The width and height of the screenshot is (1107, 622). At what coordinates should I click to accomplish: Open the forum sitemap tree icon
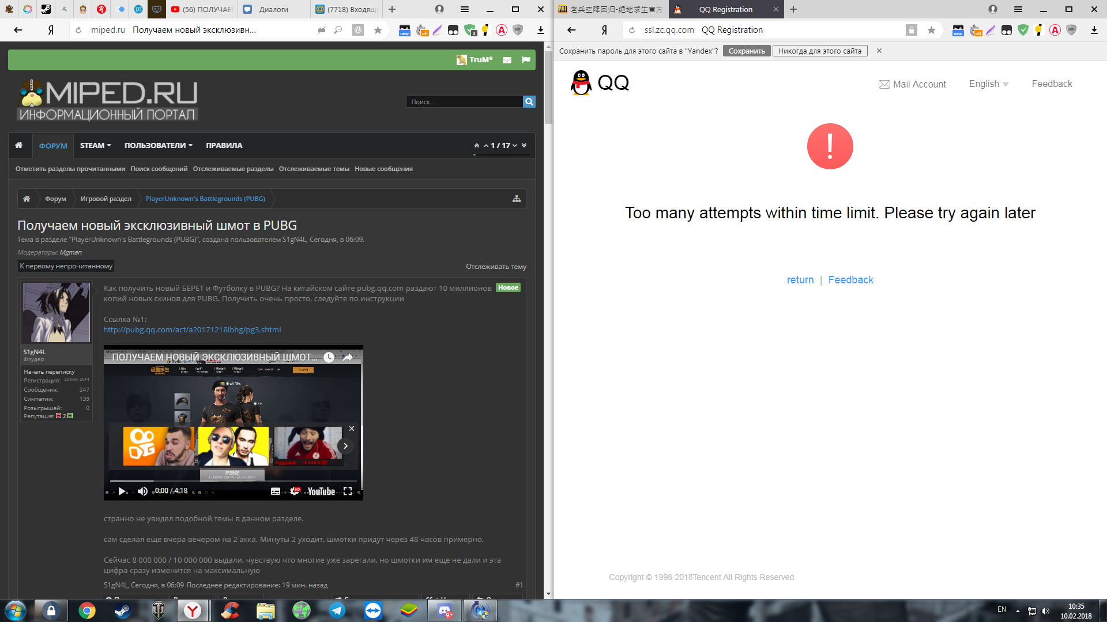[517, 199]
